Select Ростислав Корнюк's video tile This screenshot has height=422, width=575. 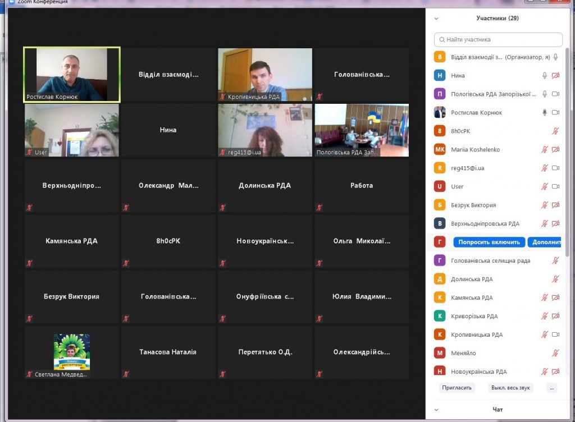(x=71, y=75)
